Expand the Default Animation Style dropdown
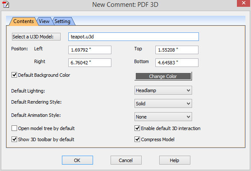The height and width of the screenshot is (171, 251). 163,117
